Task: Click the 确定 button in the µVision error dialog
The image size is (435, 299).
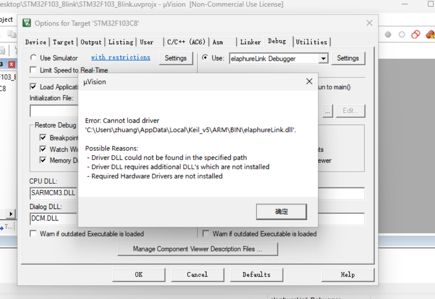Action: coord(281,212)
